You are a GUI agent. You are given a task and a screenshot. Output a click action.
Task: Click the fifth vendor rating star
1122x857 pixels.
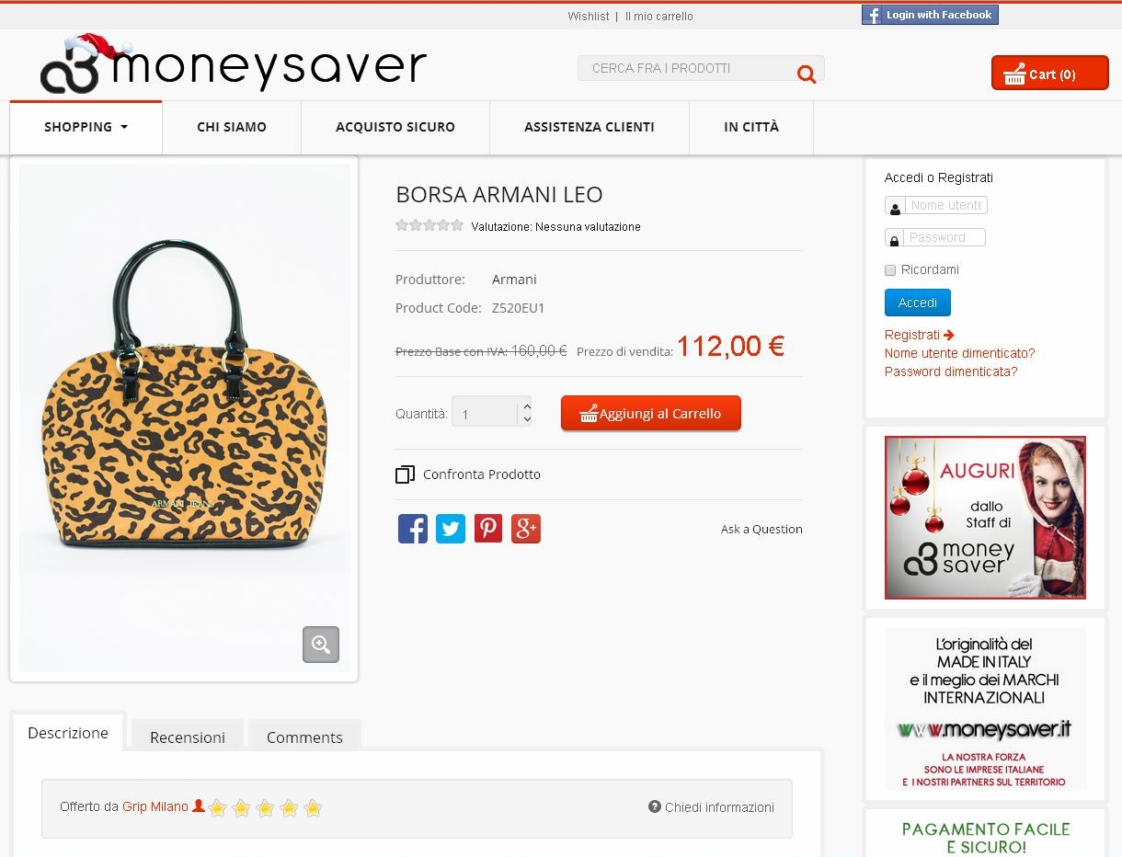pyautogui.click(x=313, y=808)
